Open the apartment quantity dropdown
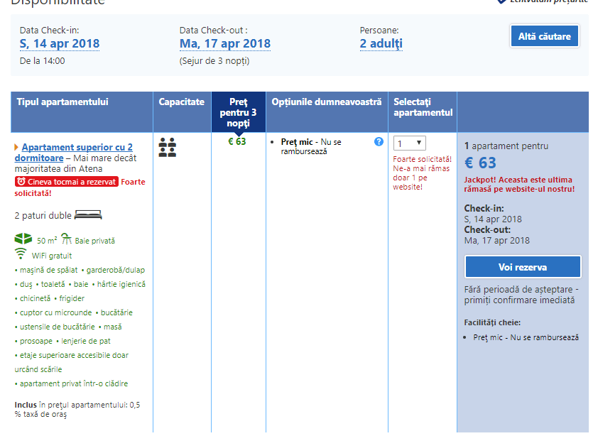This screenshot has width=598, height=436. [409, 143]
